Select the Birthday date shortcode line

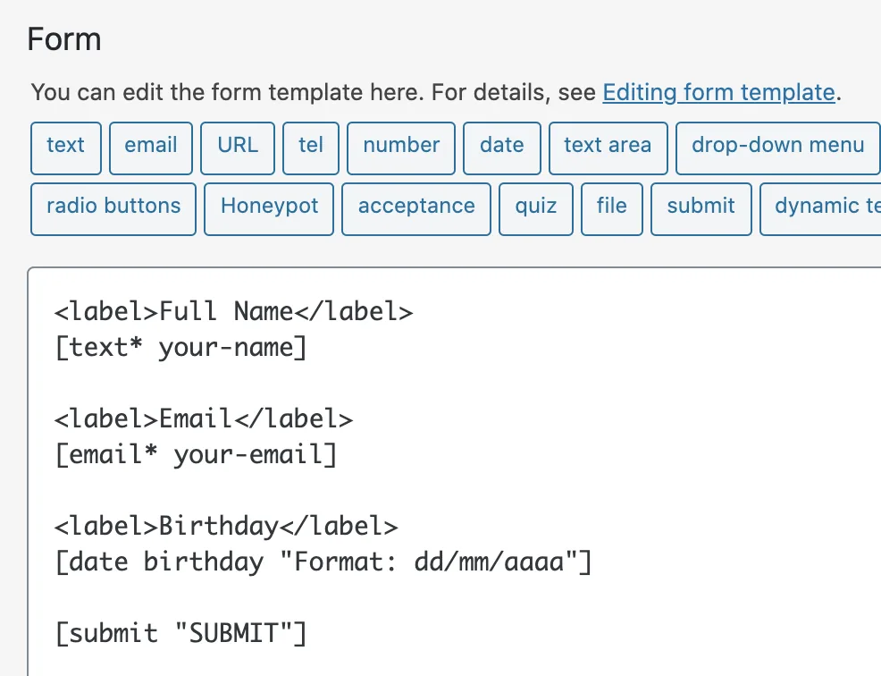point(323,562)
